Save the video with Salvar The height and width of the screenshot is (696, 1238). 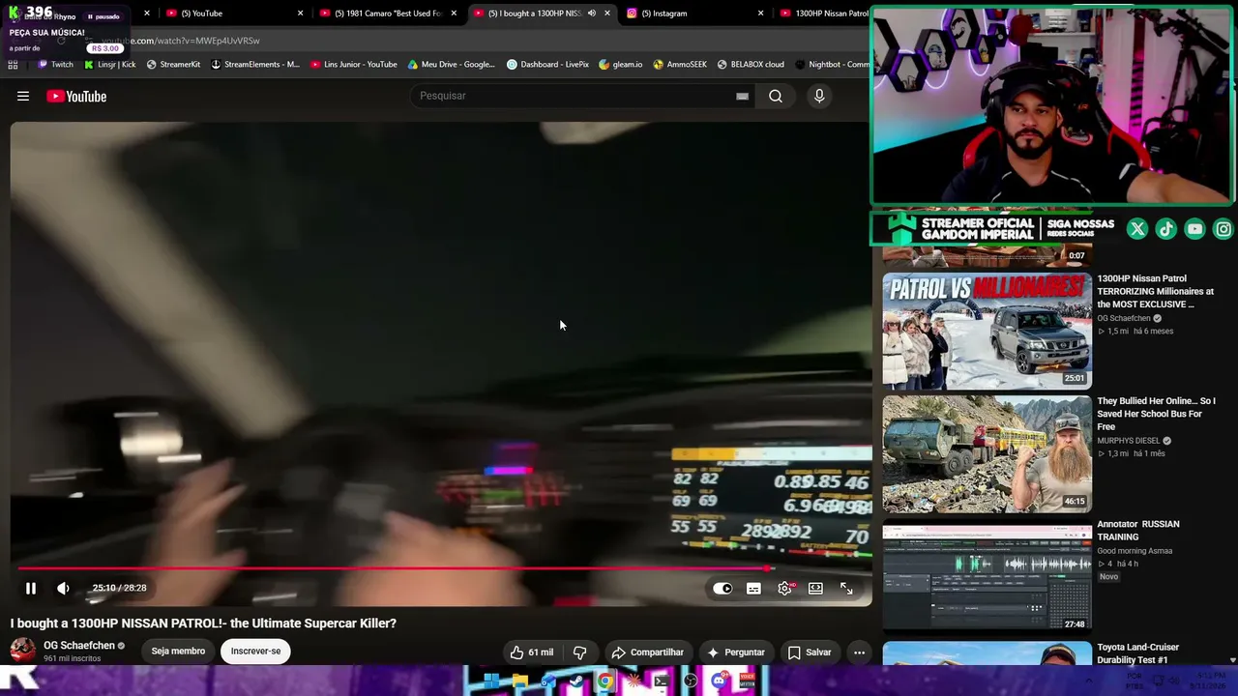pyautogui.click(x=810, y=652)
